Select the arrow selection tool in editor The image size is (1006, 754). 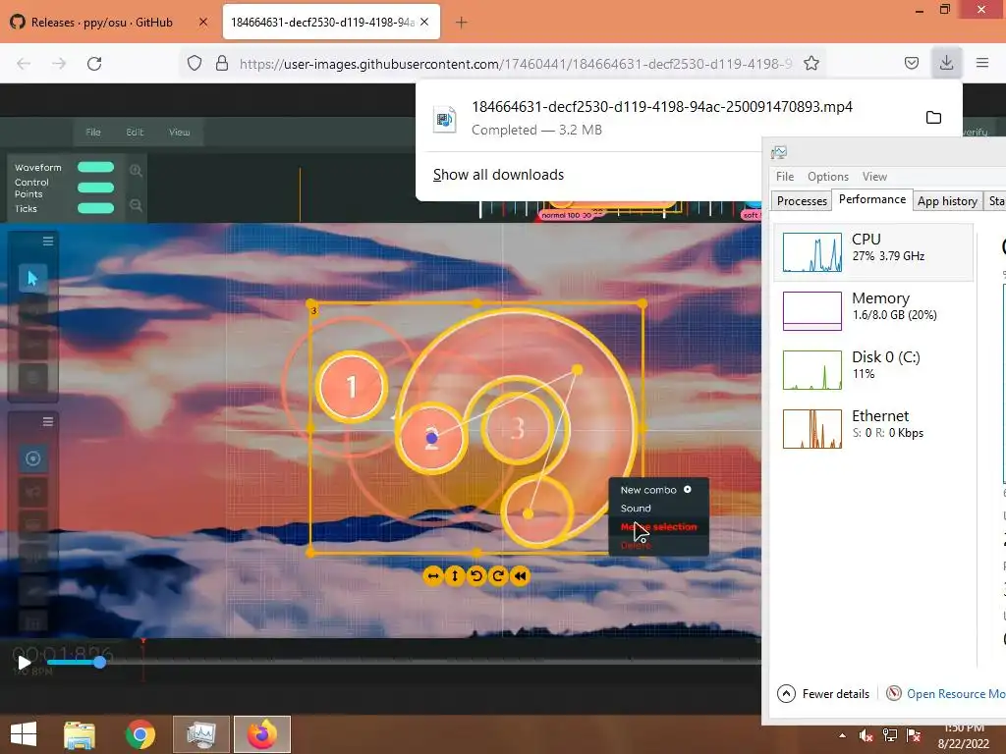click(x=32, y=278)
